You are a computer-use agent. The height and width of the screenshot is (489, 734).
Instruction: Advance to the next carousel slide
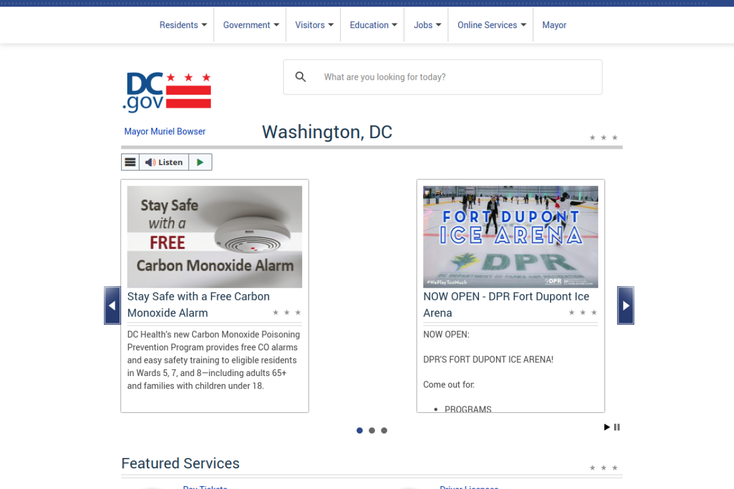626,306
